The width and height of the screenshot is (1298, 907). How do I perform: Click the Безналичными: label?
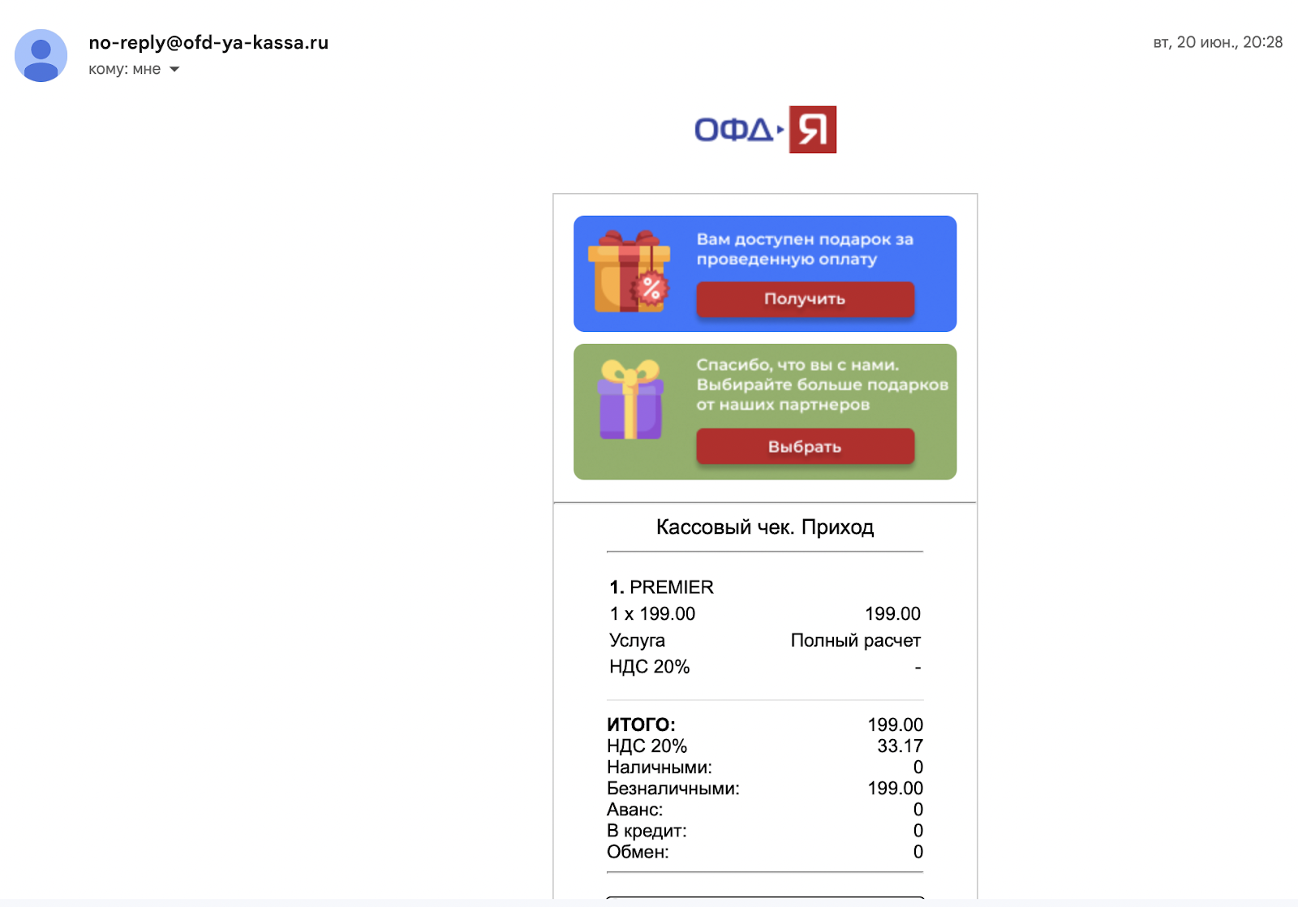pos(673,788)
